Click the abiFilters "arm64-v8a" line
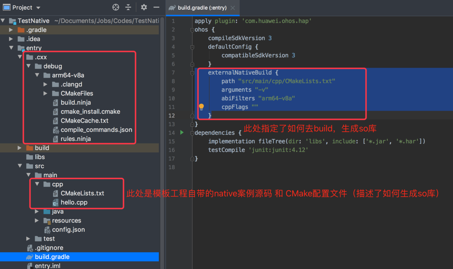This screenshot has width=453, height=269. coord(258,98)
